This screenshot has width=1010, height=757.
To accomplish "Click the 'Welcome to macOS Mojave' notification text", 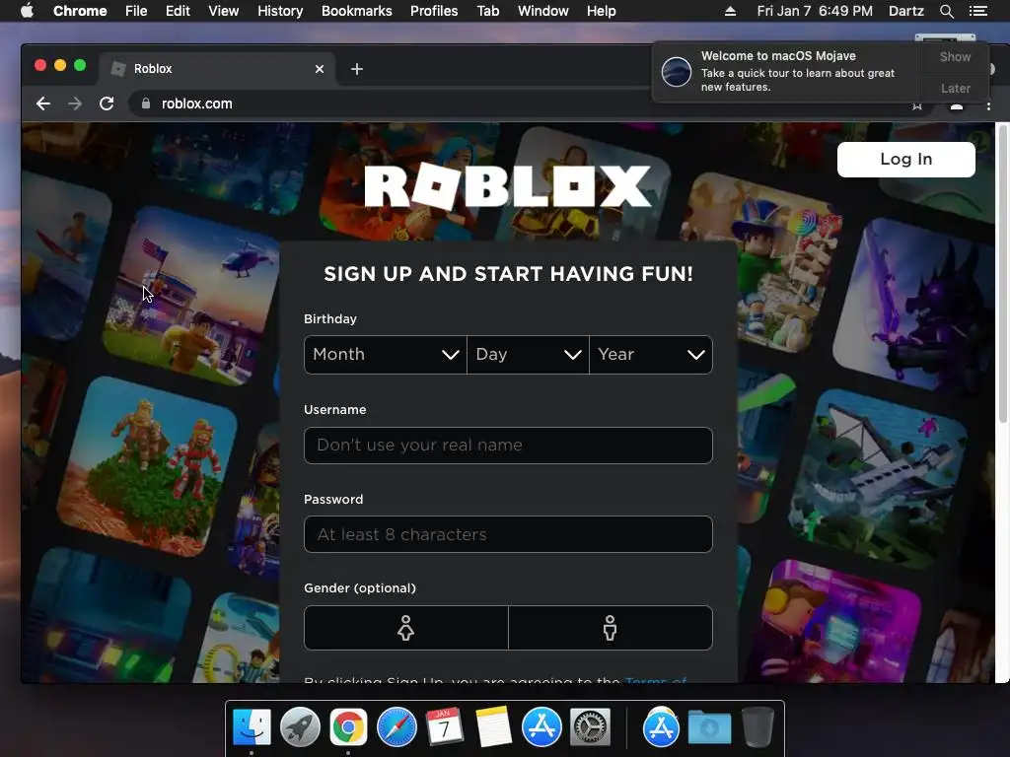I will (778, 56).
